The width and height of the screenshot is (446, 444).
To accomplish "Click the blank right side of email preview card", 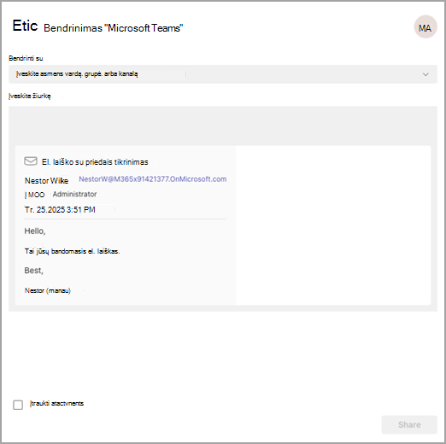I will click(x=333, y=225).
